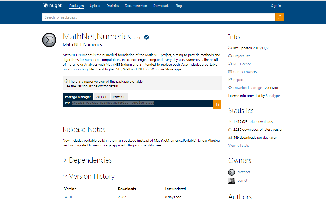The height and width of the screenshot is (203, 326).
Task: Click the envelope icon beside Contact owners
Action: pyautogui.click(x=230, y=72)
